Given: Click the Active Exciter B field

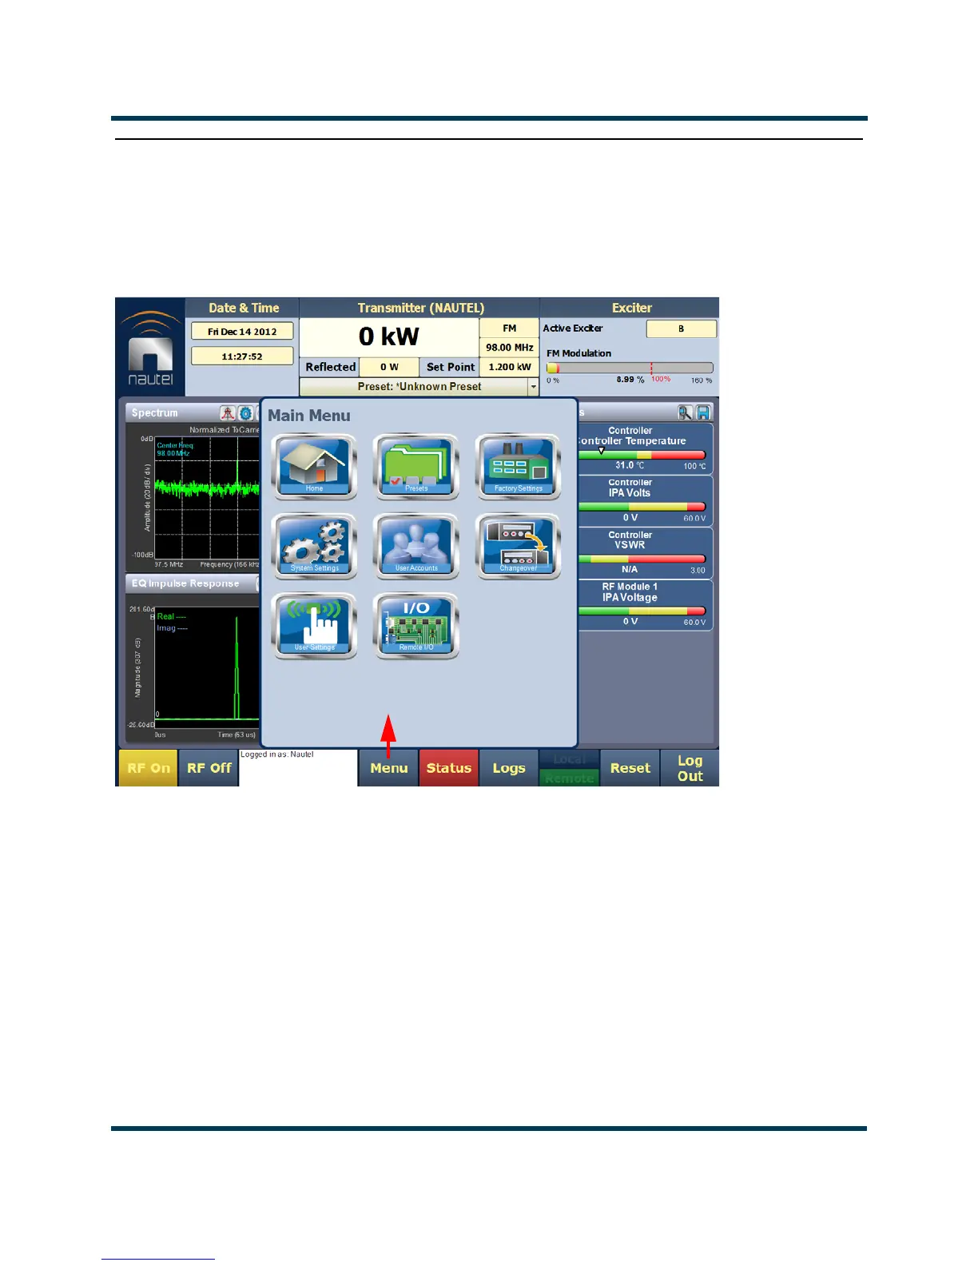Looking at the screenshot, I should [681, 328].
